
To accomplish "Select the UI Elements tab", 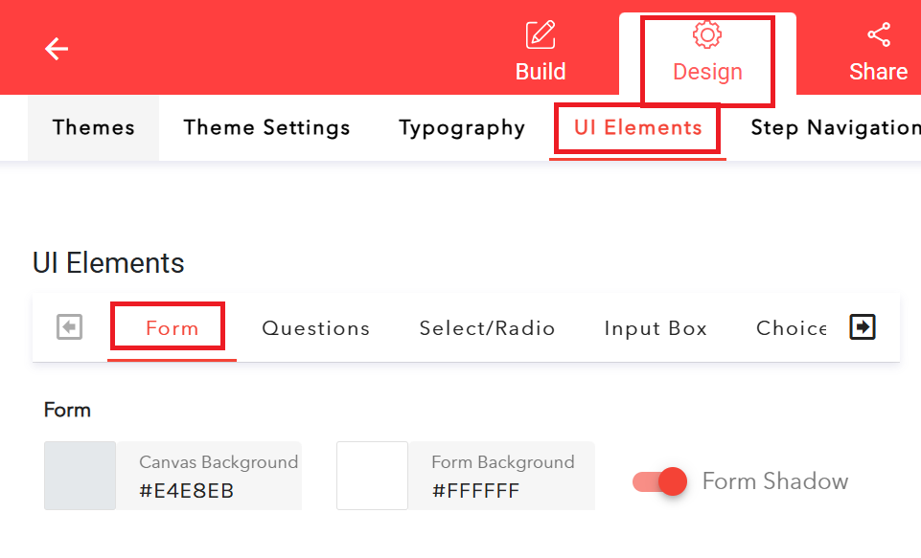I will point(636,127).
